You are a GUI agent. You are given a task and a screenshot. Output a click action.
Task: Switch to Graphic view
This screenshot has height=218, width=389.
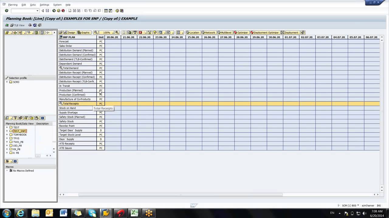coord(84,32)
